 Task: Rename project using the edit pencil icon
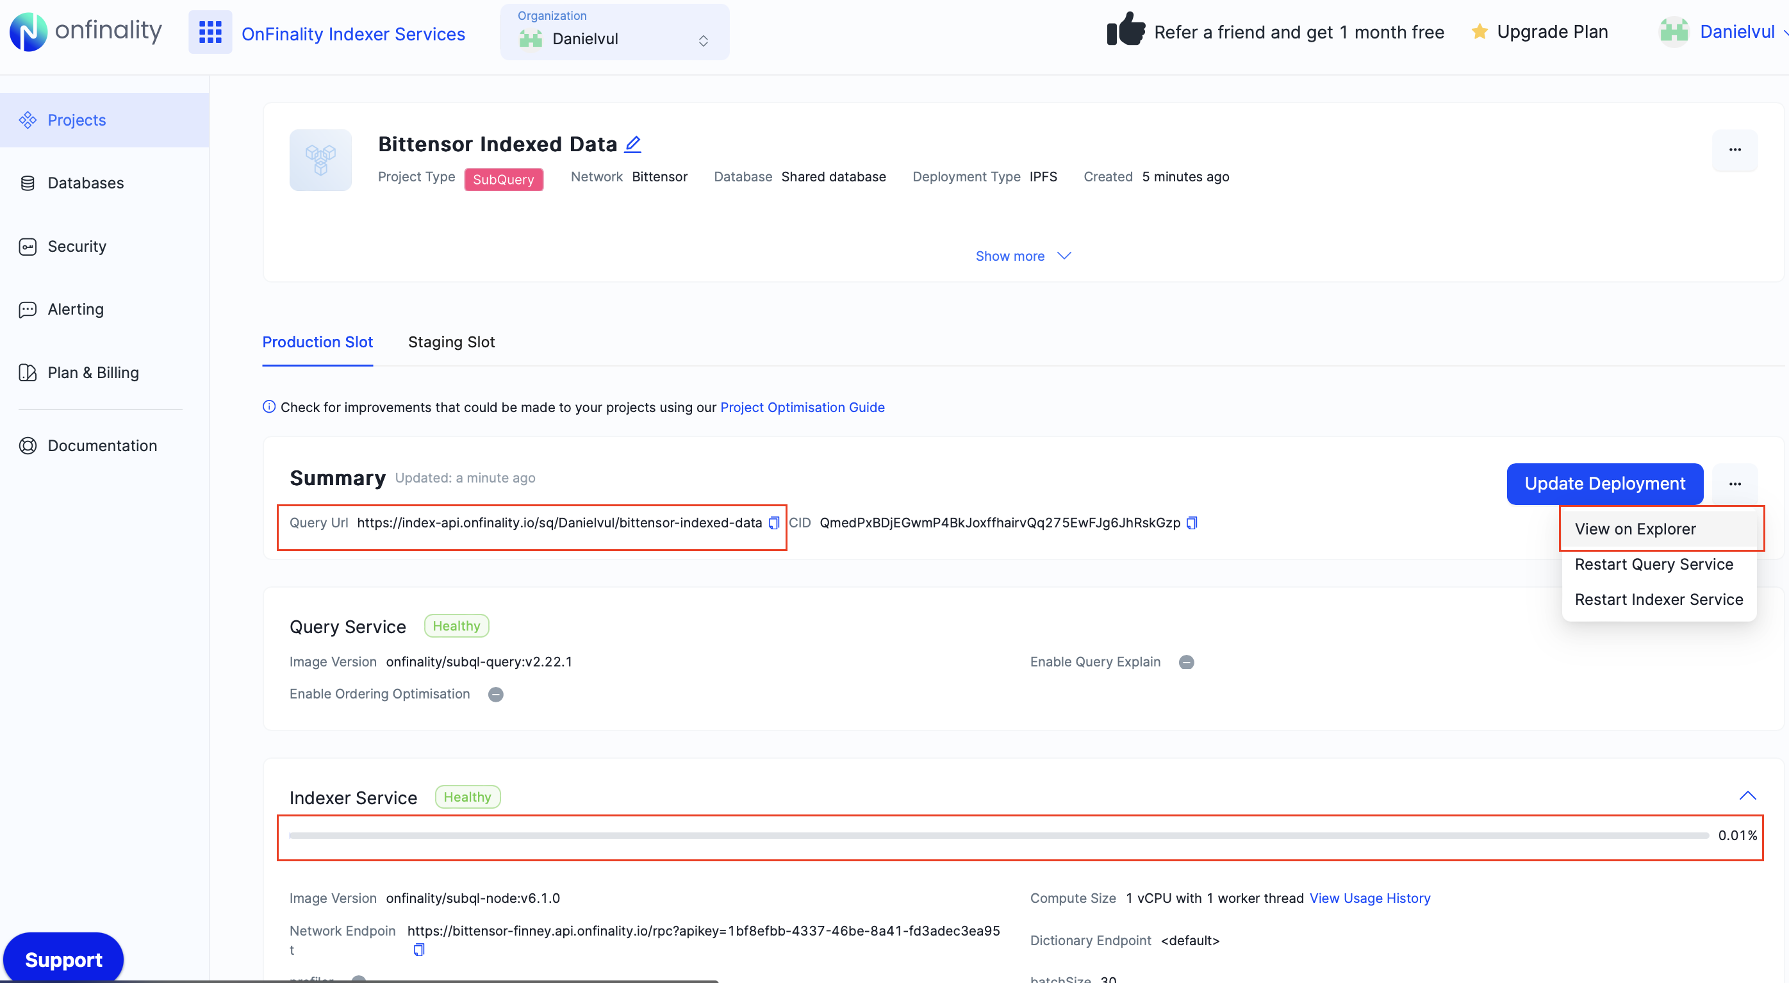[x=632, y=144]
